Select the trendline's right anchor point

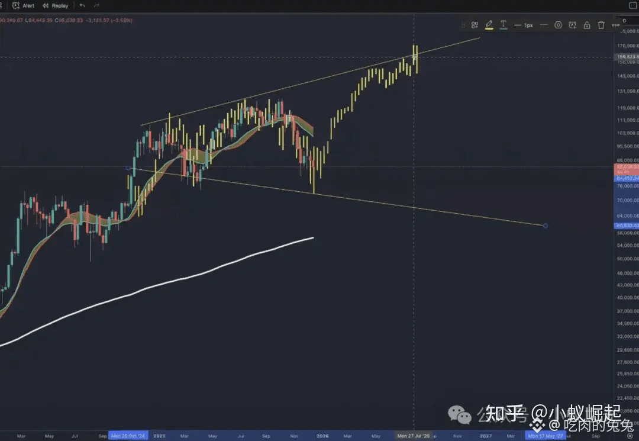click(546, 226)
